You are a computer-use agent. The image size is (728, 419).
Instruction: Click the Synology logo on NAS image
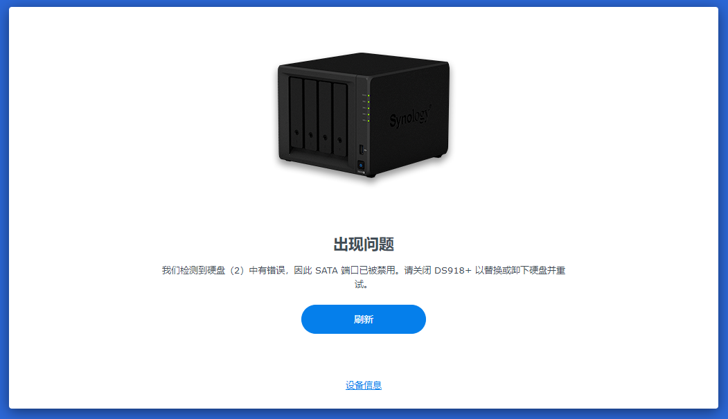coord(410,116)
